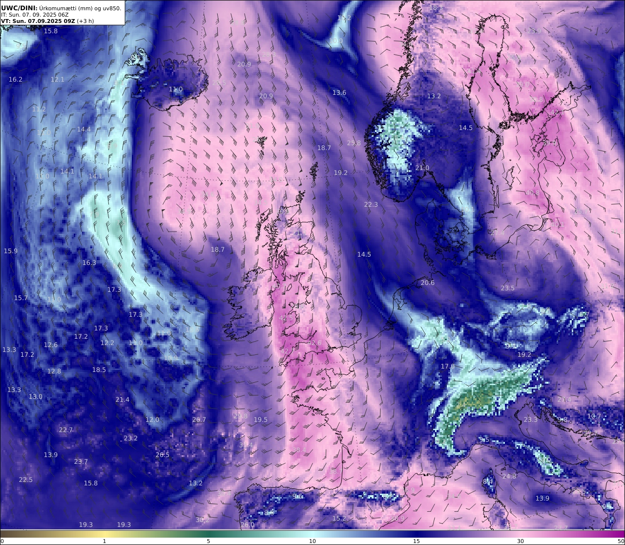Click the '(+3 h)' forecast offset text
Screen dimensions: 625x545
[x=85, y=21]
